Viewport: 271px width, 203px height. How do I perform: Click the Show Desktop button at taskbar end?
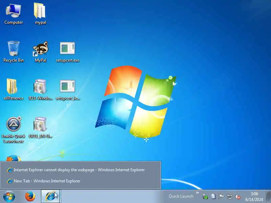[268, 196]
